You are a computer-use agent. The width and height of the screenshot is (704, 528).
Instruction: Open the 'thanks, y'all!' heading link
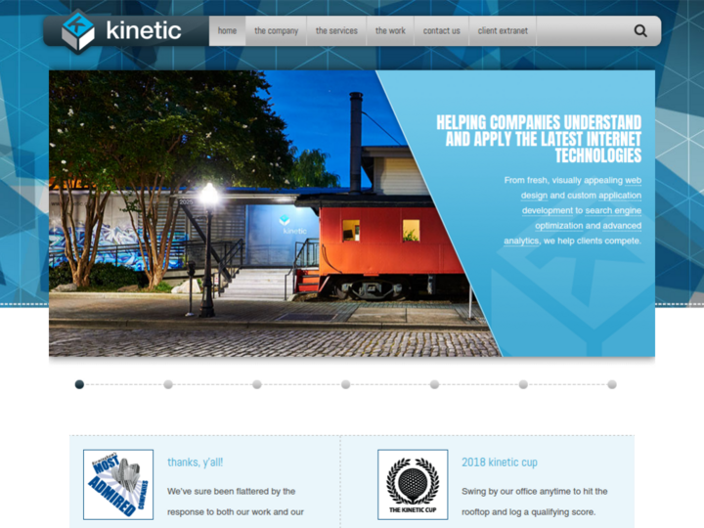pyautogui.click(x=196, y=462)
